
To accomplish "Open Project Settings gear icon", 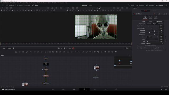I will [x=166, y=89].
